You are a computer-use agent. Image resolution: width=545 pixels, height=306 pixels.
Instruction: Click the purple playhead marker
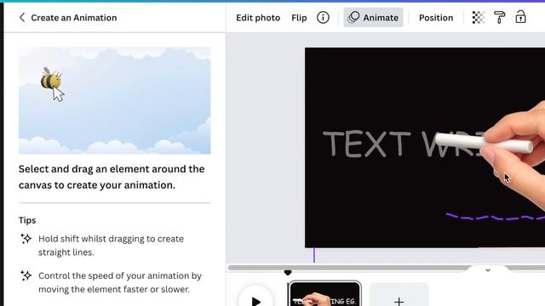tap(314, 255)
